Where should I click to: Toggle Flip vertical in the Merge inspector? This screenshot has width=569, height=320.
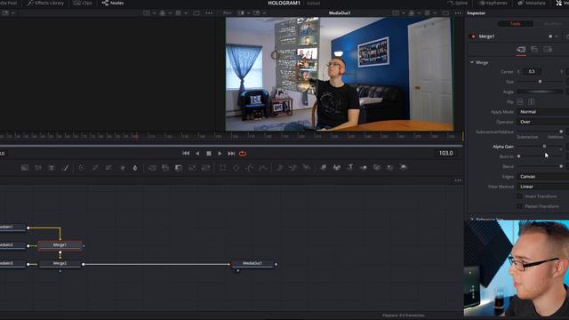click(532, 102)
